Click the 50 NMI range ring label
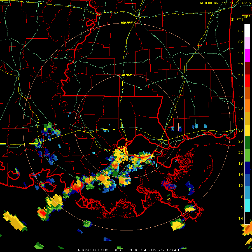This screenshot has height=252, width=252. tap(127, 75)
